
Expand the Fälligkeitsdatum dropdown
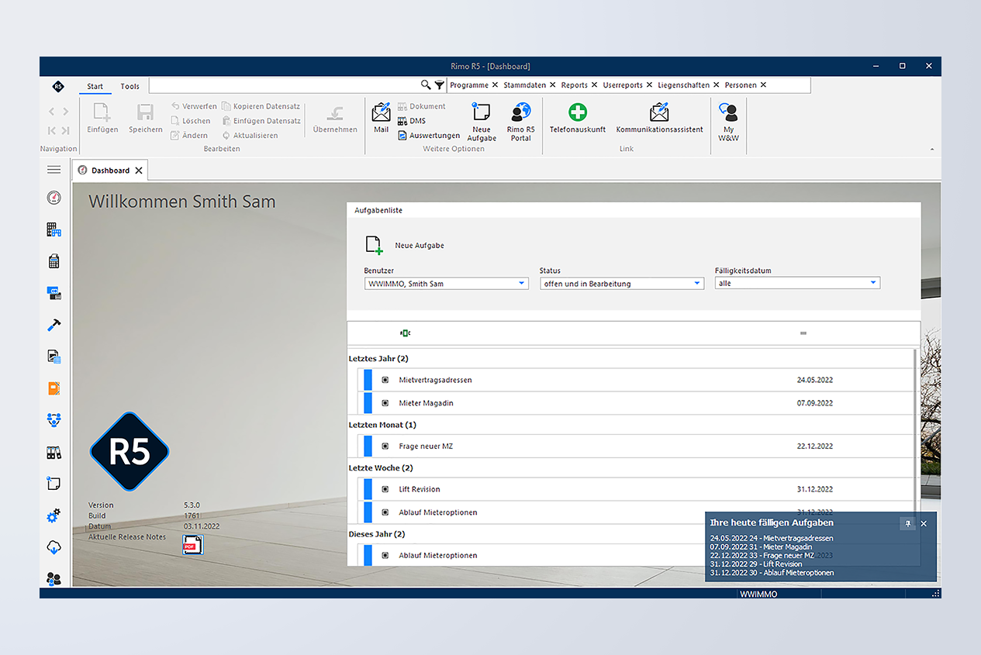[x=873, y=283]
